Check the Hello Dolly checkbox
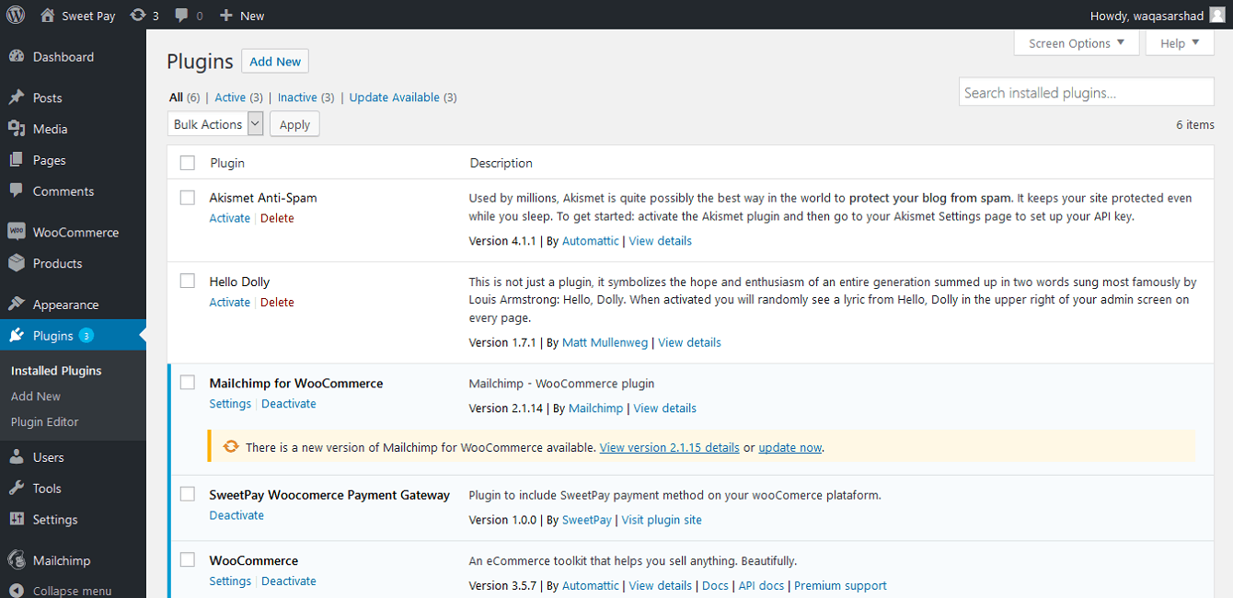This screenshot has width=1233, height=598. pyautogui.click(x=188, y=282)
